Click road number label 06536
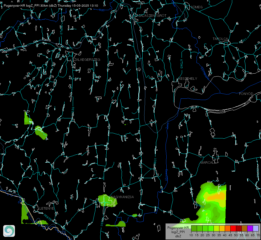The height and width of the screenshot is (240, 261). click(73, 111)
